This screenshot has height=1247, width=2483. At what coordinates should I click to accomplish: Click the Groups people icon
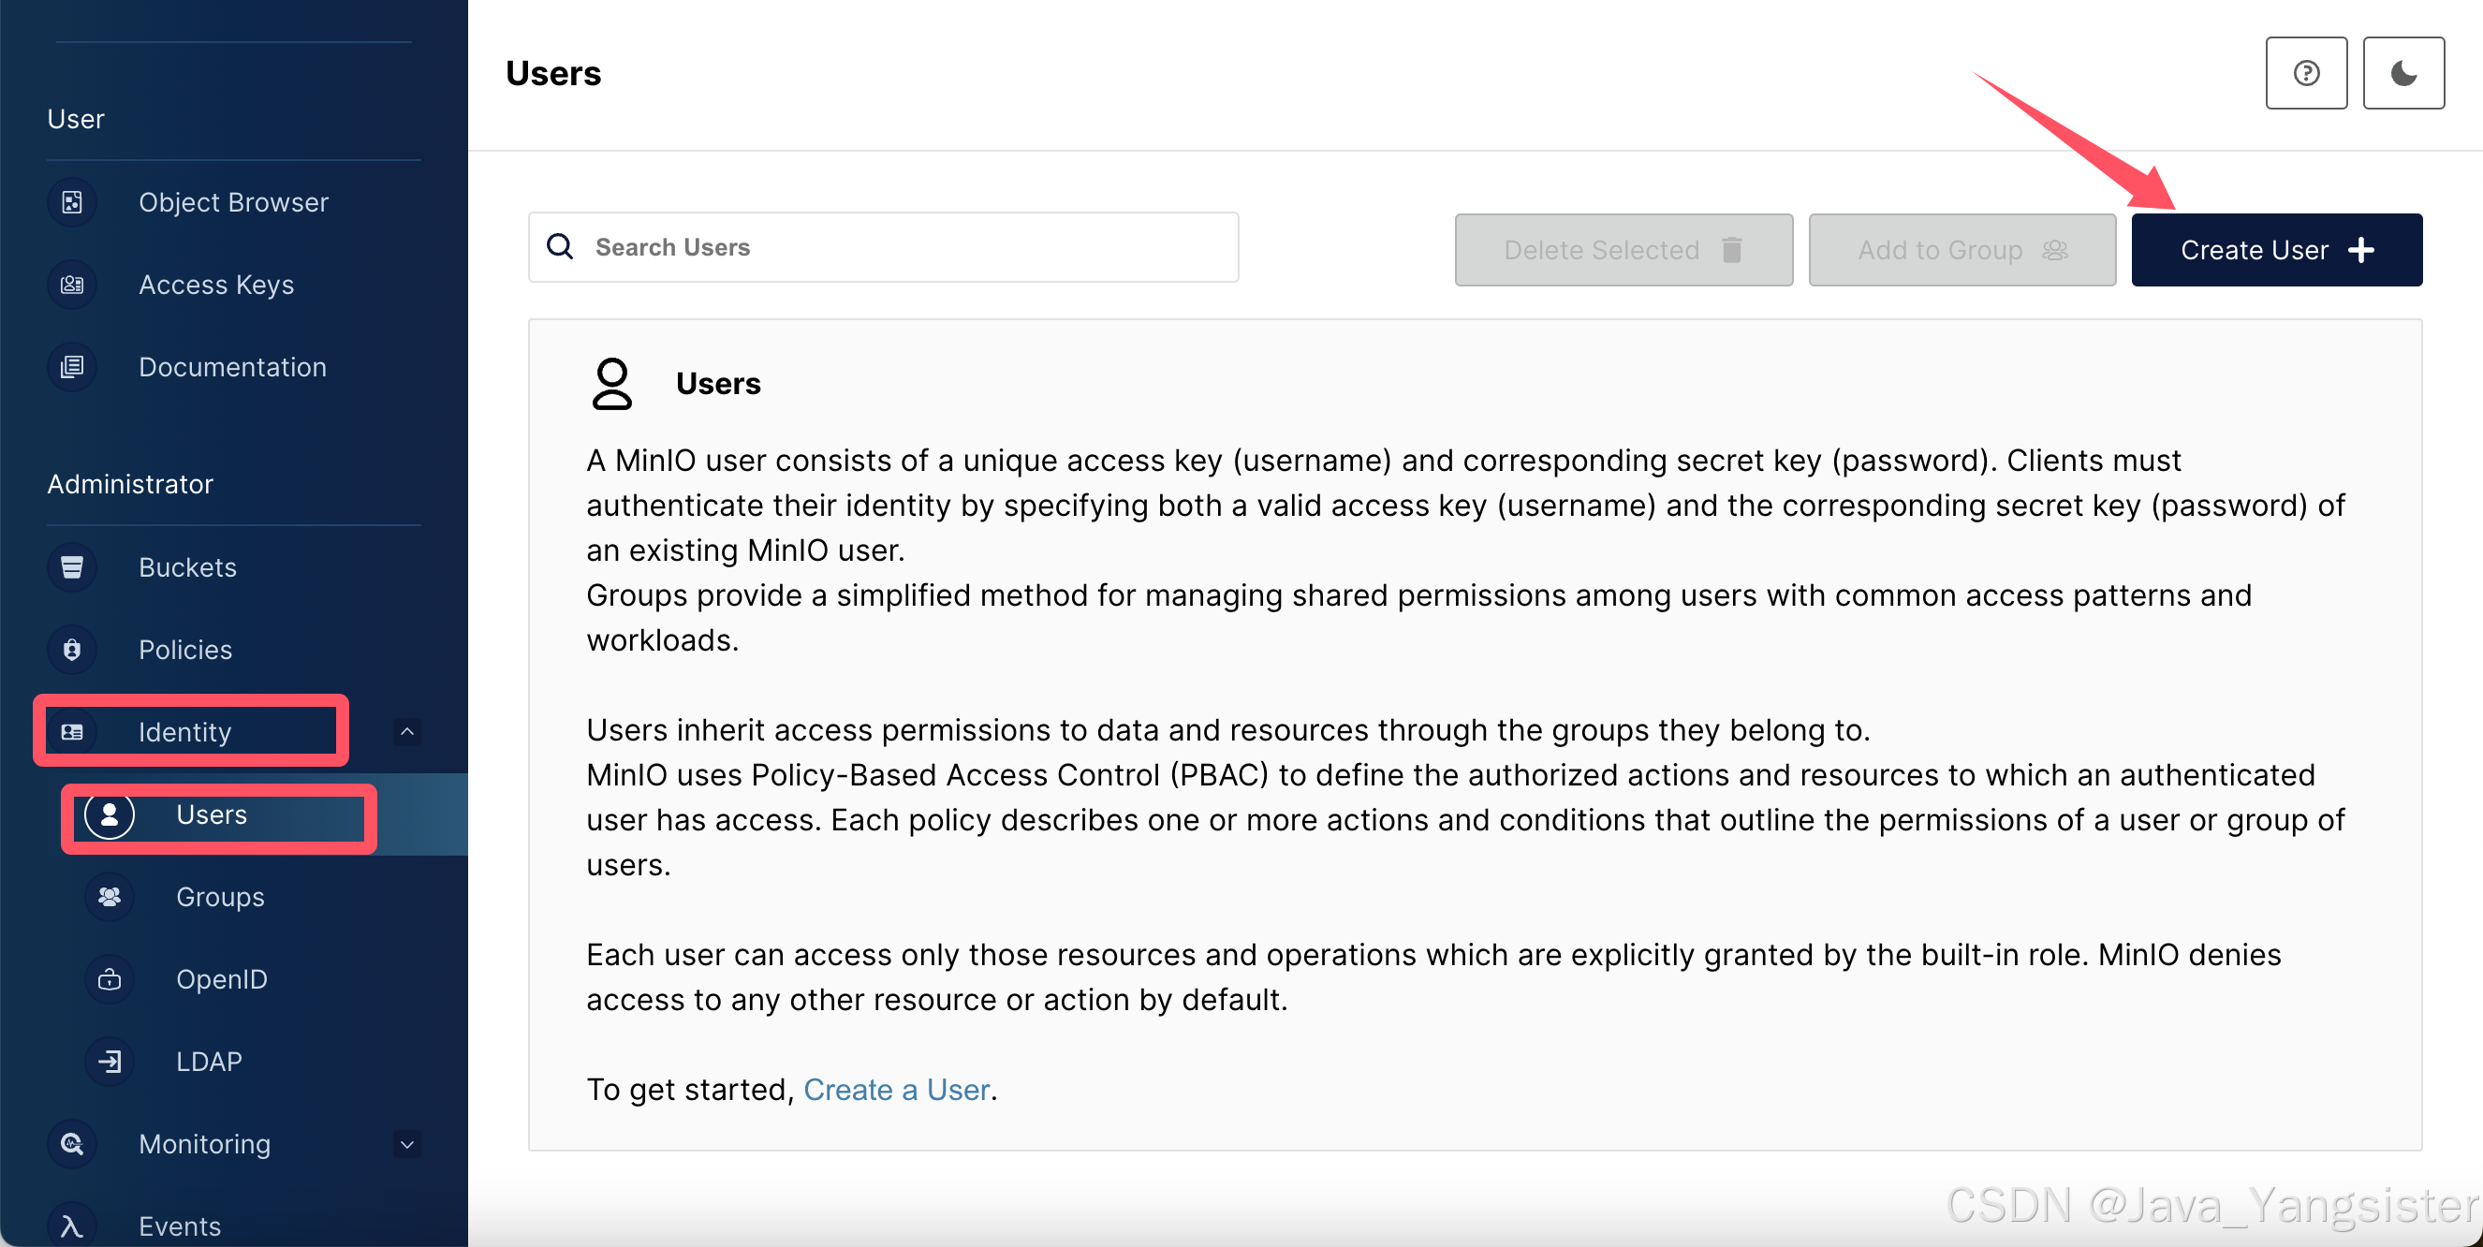(110, 896)
